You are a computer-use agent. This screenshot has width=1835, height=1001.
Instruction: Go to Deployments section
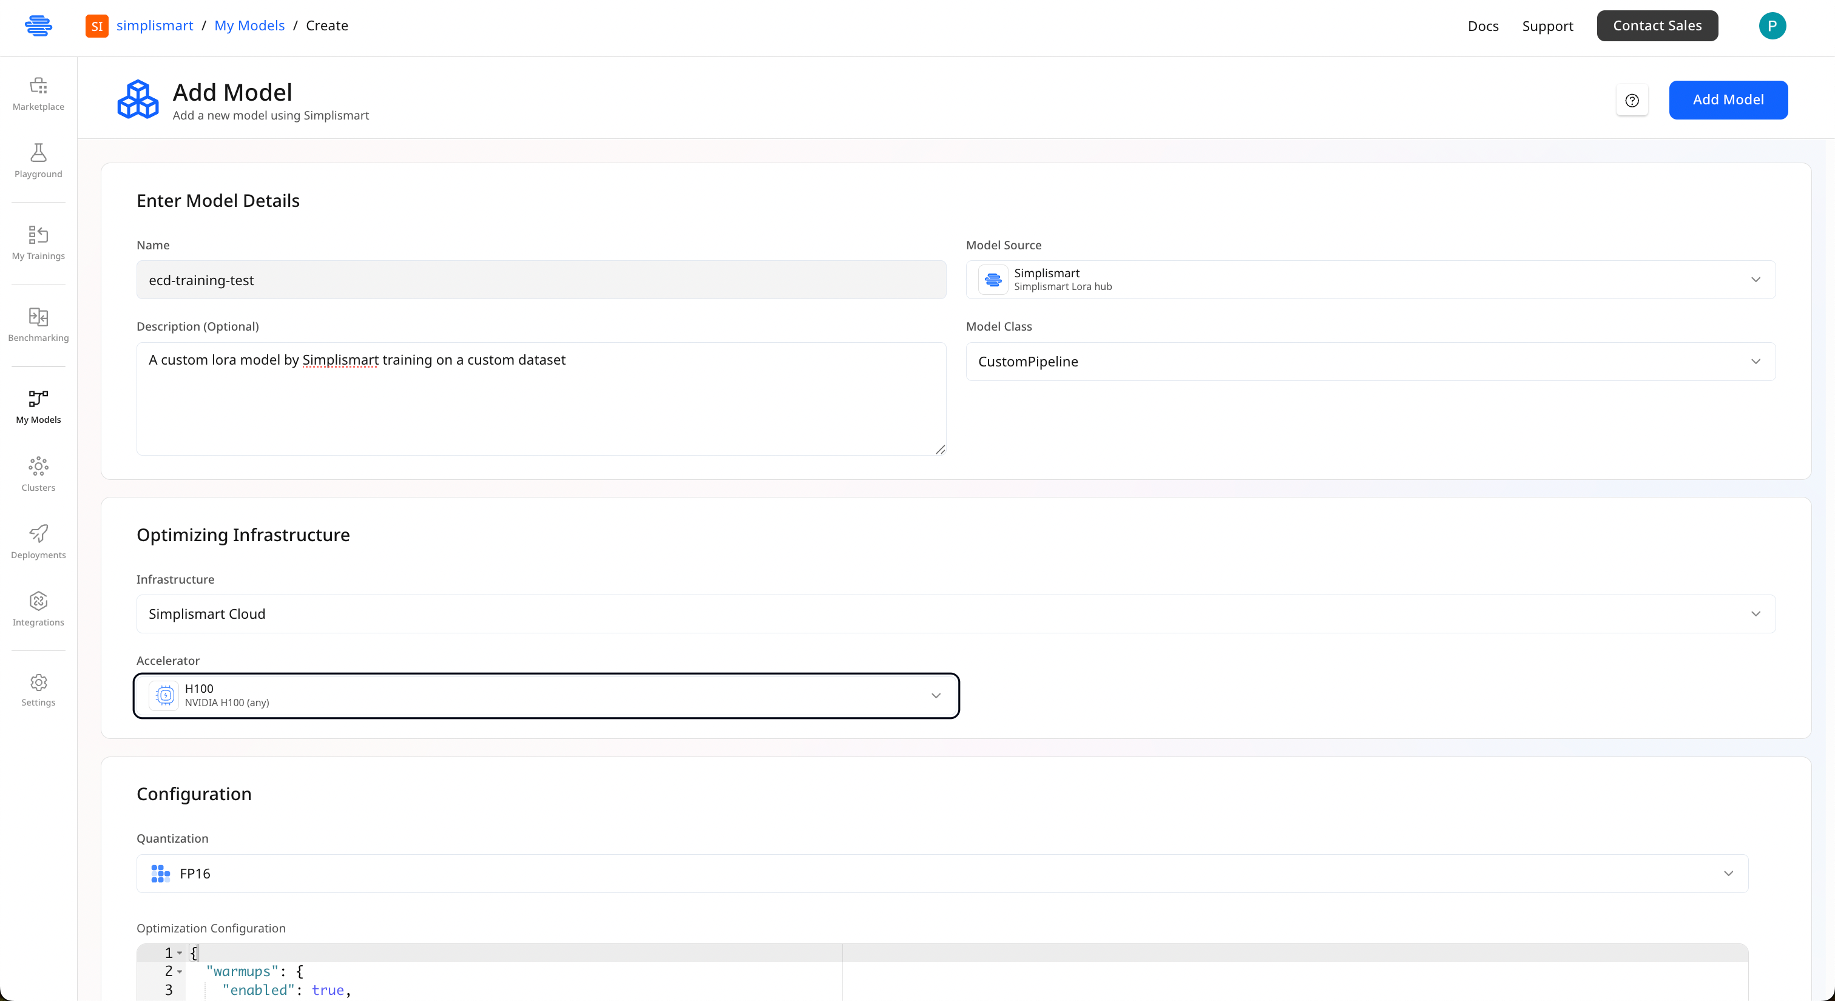(x=38, y=542)
